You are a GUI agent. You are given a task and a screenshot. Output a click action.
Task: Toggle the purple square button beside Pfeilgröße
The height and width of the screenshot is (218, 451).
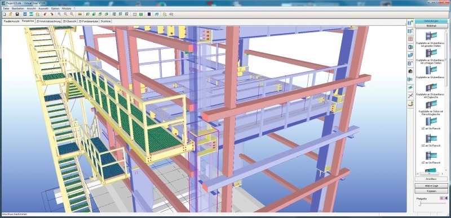(442, 198)
